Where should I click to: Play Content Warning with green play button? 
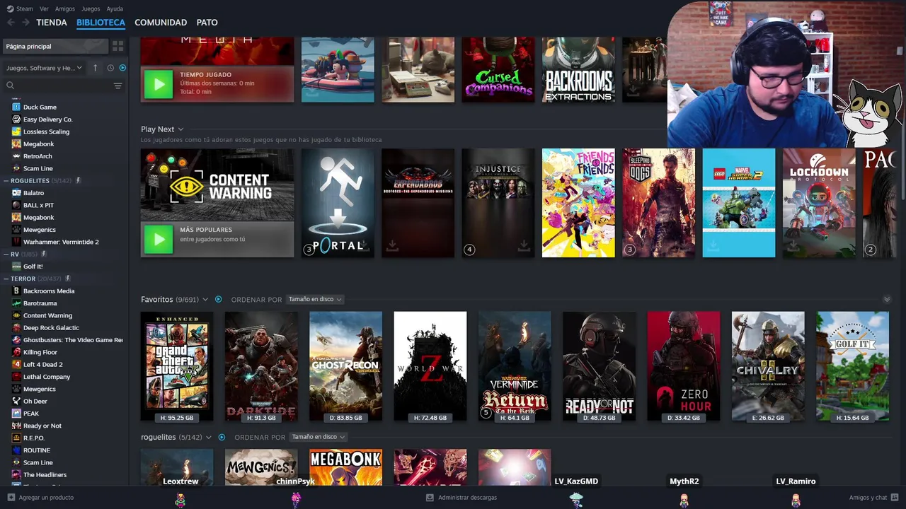tap(159, 240)
